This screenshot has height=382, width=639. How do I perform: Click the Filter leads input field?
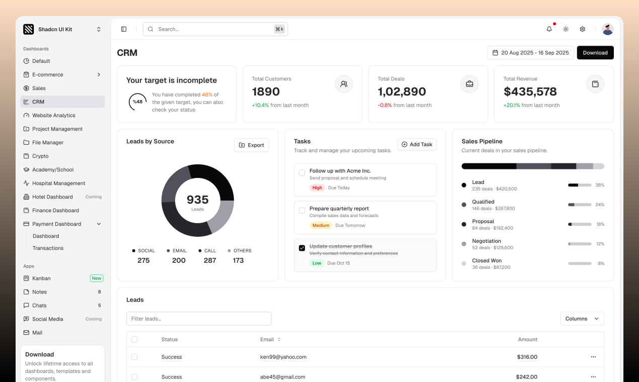point(198,318)
